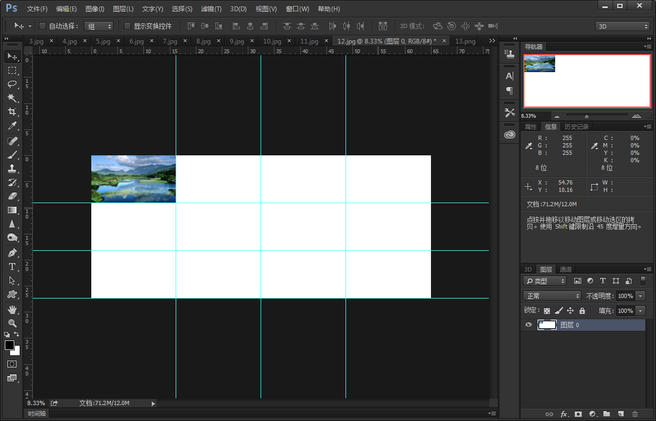The image size is (656, 421).
Task: Select the Hand tool
Action: tap(12, 309)
